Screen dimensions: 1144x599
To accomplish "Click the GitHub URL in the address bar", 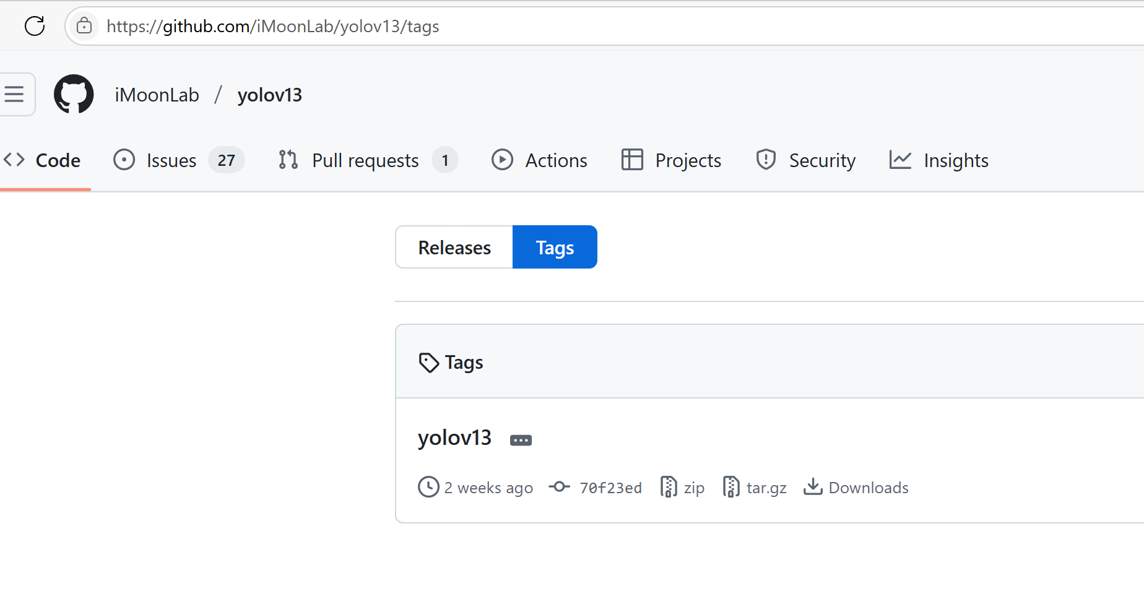I will [x=272, y=26].
